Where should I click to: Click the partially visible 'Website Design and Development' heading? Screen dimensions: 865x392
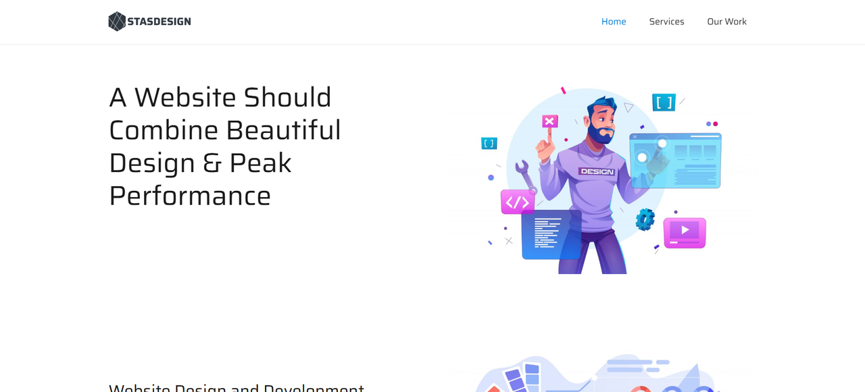(237, 387)
